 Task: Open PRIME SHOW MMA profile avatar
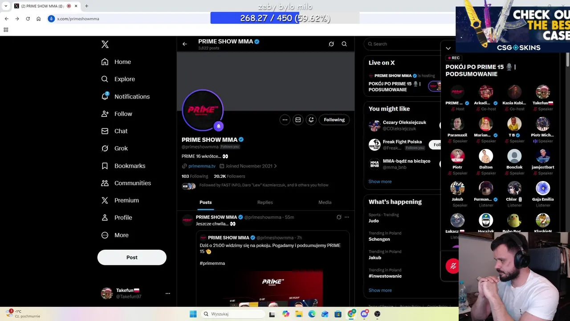203,110
